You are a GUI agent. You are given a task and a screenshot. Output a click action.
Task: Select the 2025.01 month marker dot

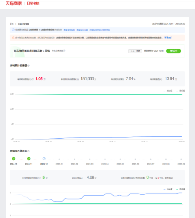coord(59,159)
